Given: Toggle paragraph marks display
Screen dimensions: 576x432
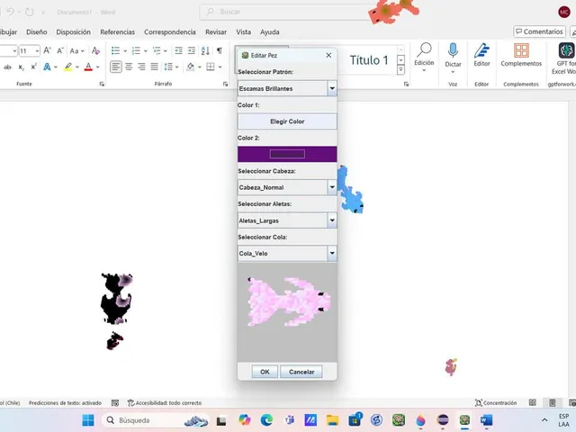Looking at the screenshot, I should pyautogui.click(x=220, y=50).
